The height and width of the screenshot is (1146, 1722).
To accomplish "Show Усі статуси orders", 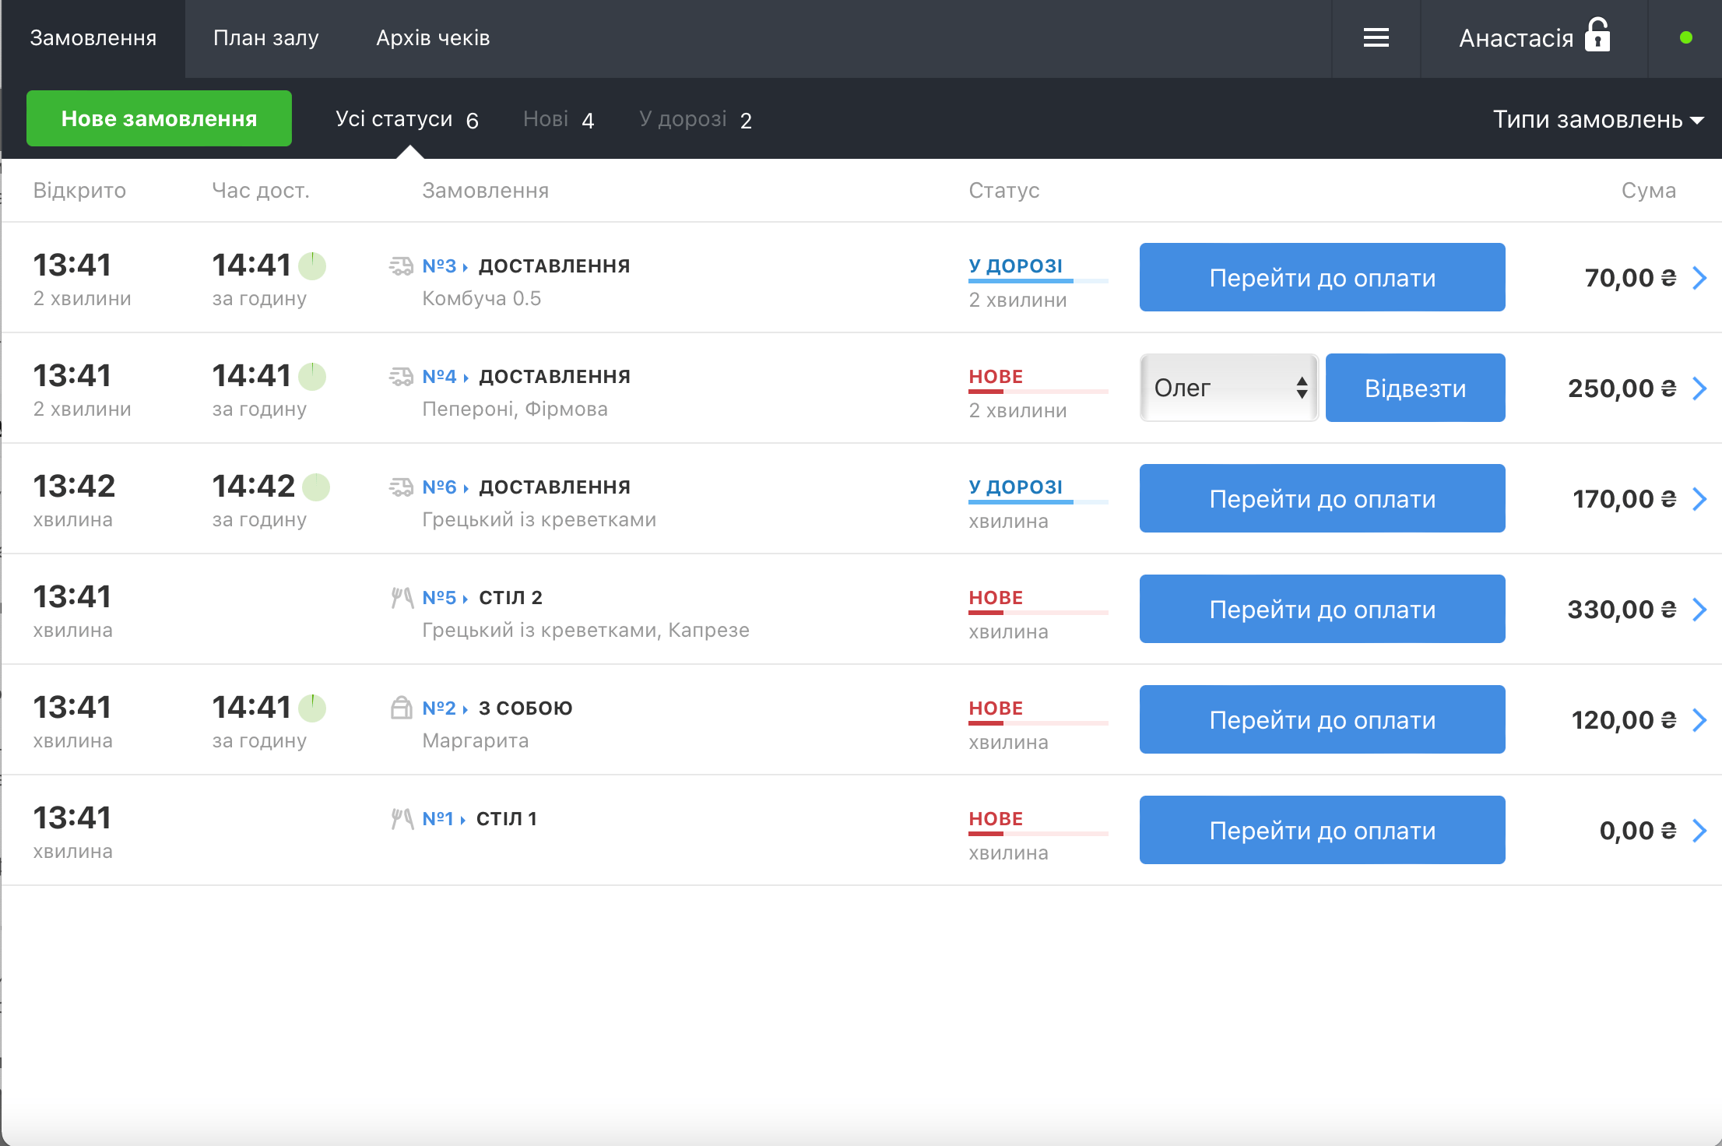I will coord(406,119).
